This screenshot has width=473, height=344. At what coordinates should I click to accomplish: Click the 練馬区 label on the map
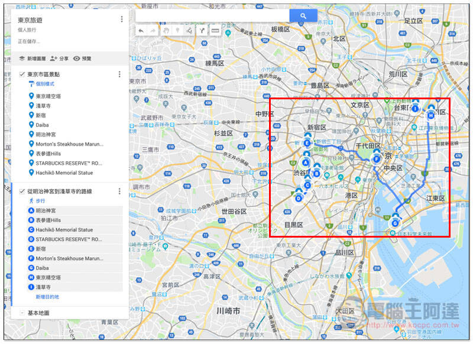[215, 63]
